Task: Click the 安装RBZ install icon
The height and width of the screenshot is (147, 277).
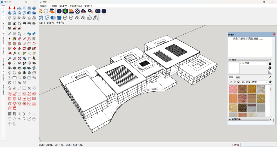Action: [29, 8]
